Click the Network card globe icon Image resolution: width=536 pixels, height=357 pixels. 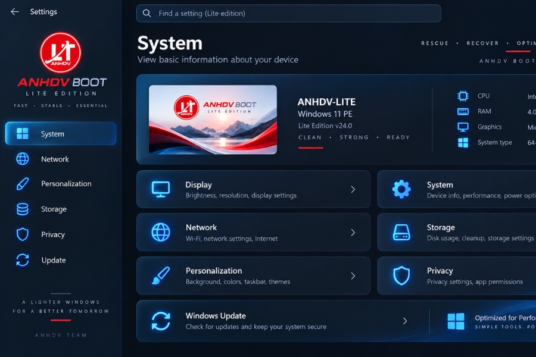[161, 232]
